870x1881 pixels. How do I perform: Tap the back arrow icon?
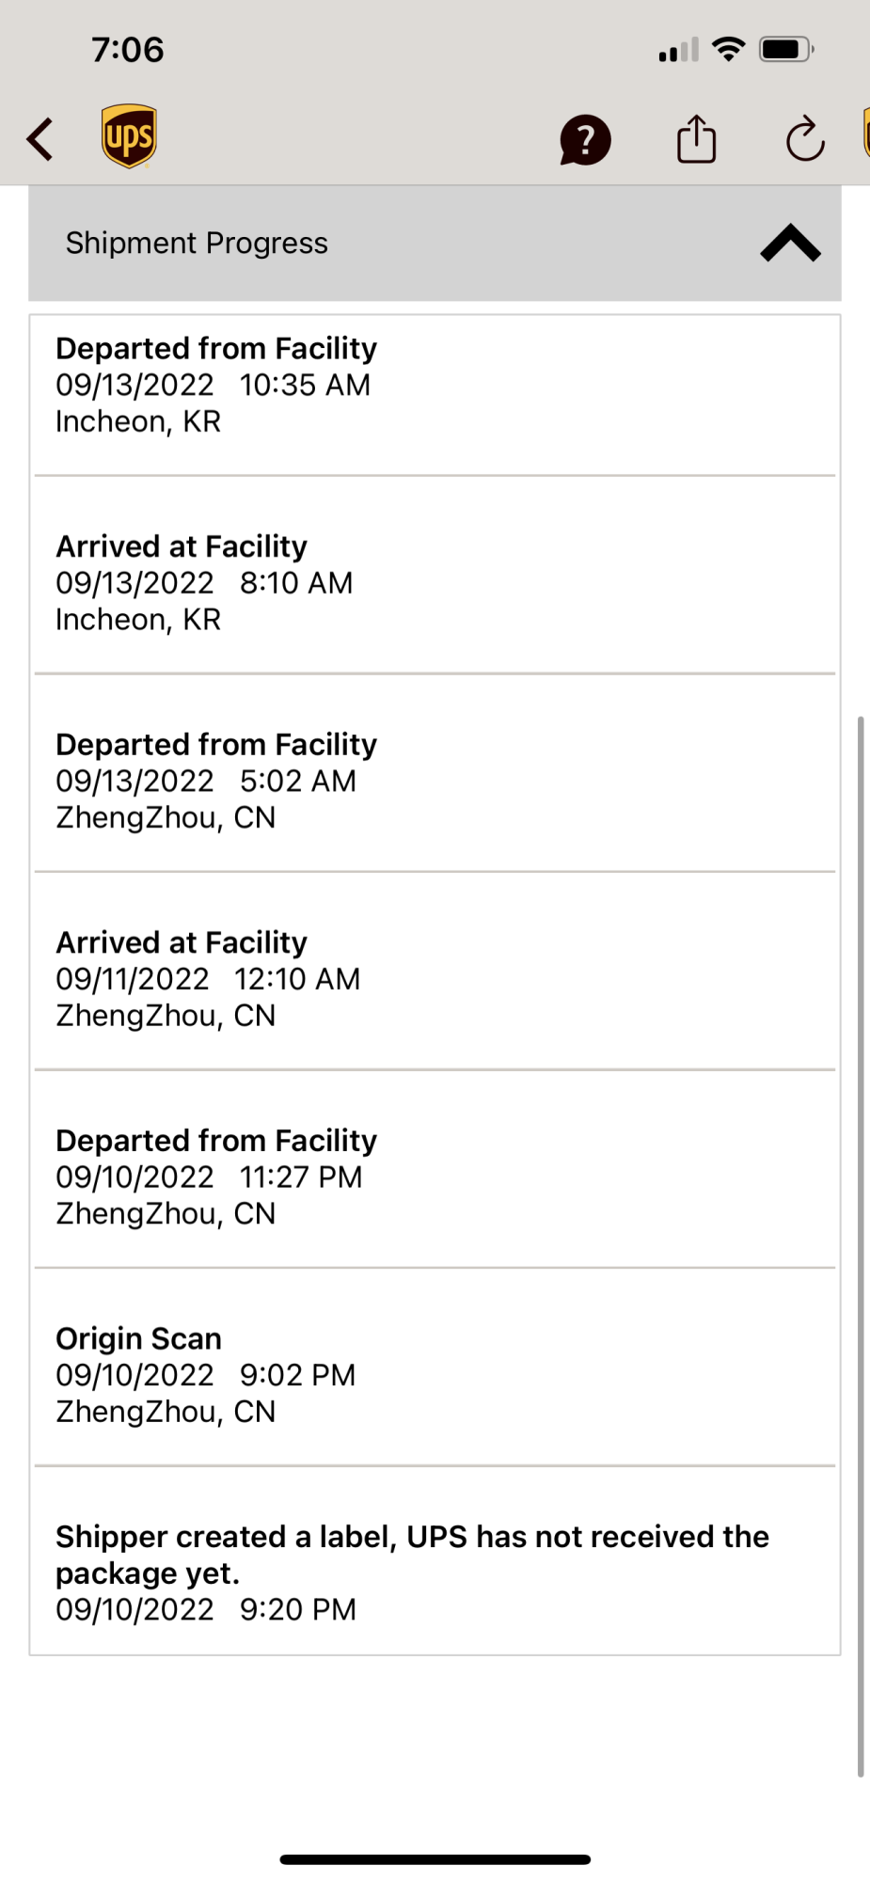pyautogui.click(x=40, y=139)
